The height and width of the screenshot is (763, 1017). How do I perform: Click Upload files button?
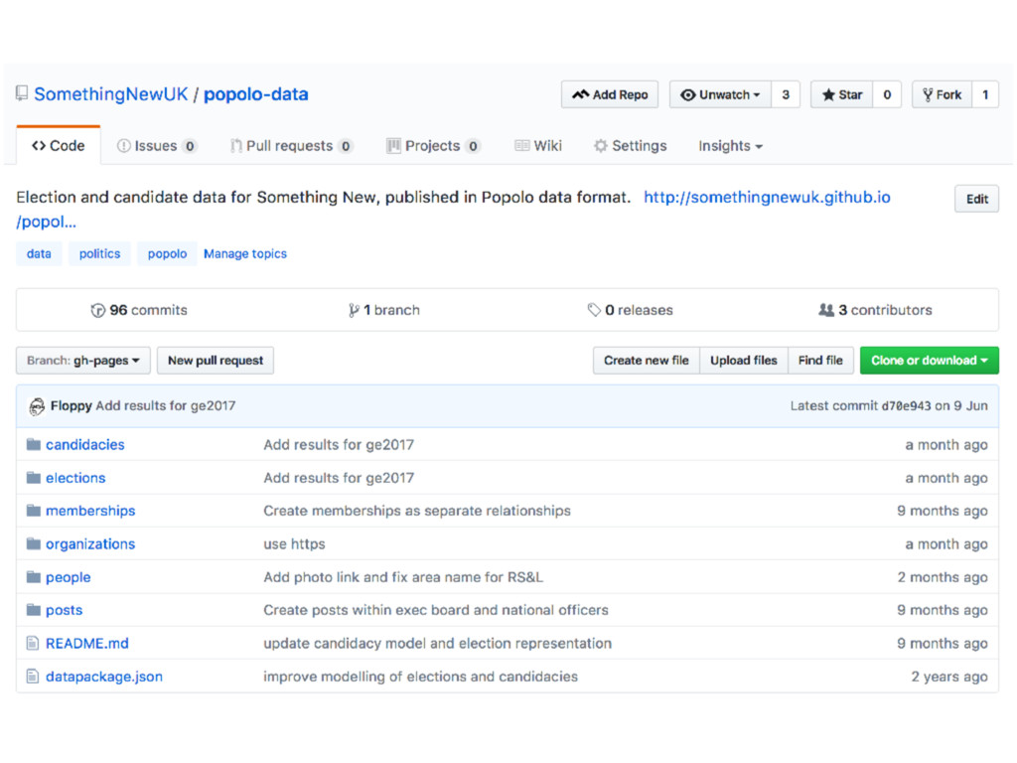[x=743, y=360]
